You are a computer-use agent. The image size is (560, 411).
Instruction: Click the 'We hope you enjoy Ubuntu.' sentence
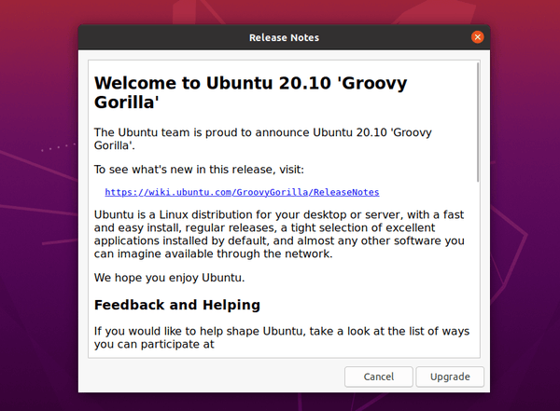coord(169,278)
